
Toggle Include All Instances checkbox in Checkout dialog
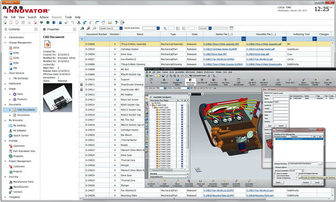pos(275,178)
